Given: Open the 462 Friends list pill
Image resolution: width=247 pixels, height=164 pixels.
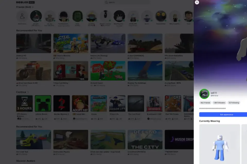Looking at the screenshot, I should click(x=205, y=103).
